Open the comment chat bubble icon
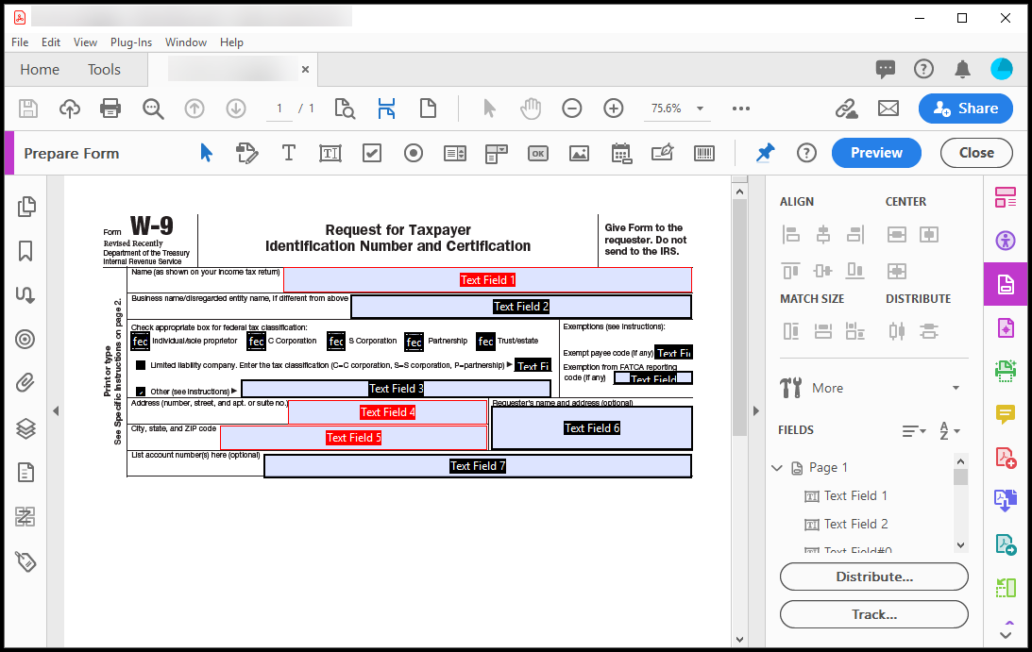Screen dimensions: 1032x652 [x=886, y=69]
